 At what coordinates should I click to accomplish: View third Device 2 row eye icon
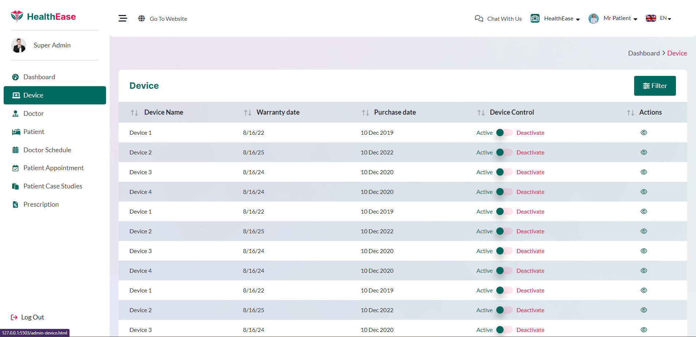pyautogui.click(x=644, y=310)
